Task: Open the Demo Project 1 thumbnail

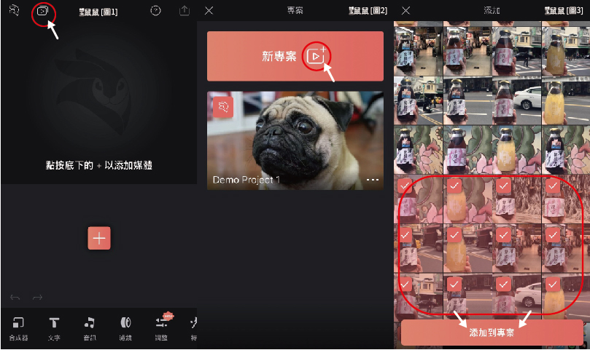Action: click(295, 140)
